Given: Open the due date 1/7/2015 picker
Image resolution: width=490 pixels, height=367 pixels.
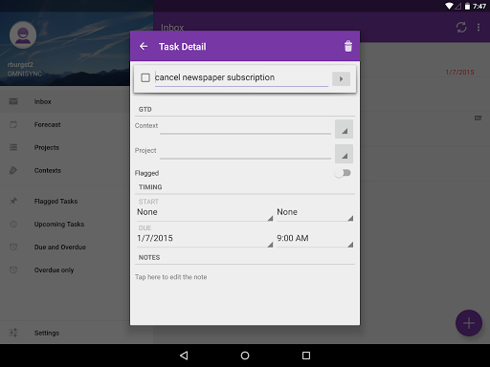Looking at the screenshot, I should (205, 239).
